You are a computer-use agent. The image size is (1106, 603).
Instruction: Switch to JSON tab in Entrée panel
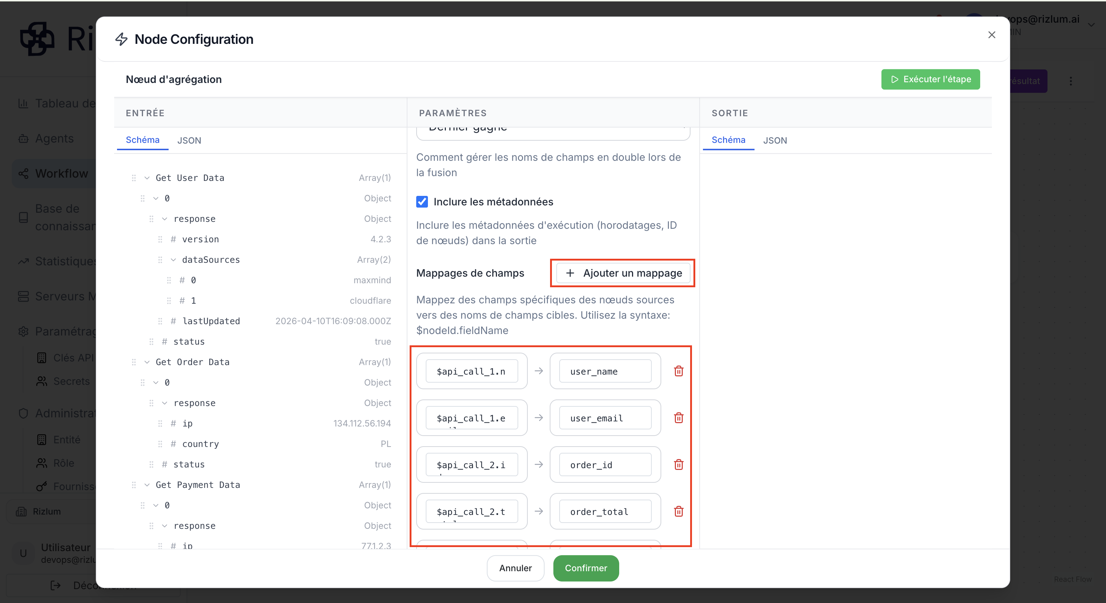[189, 140]
